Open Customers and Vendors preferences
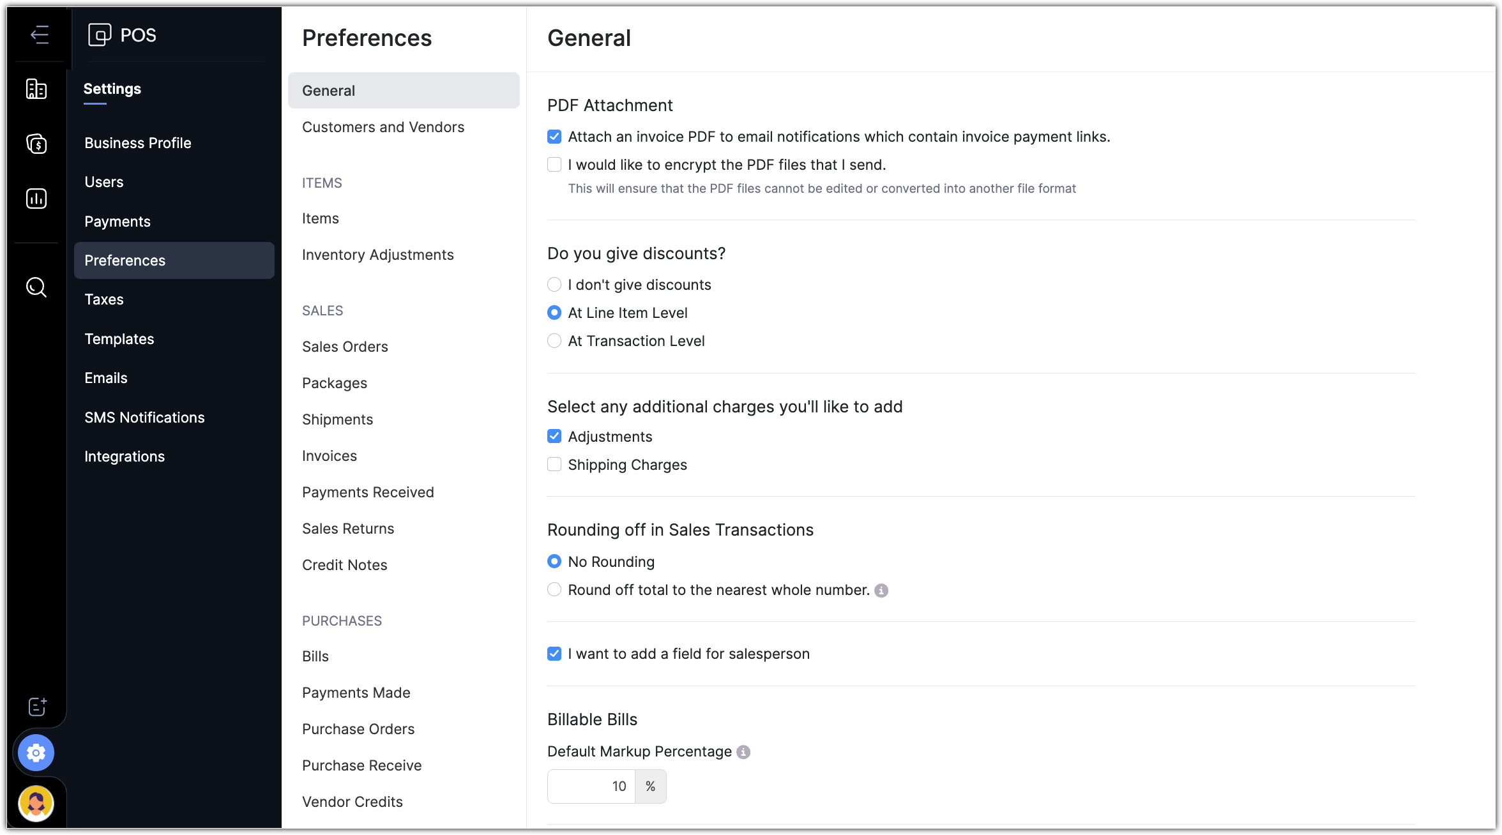This screenshot has height=835, width=1502. pos(383,127)
